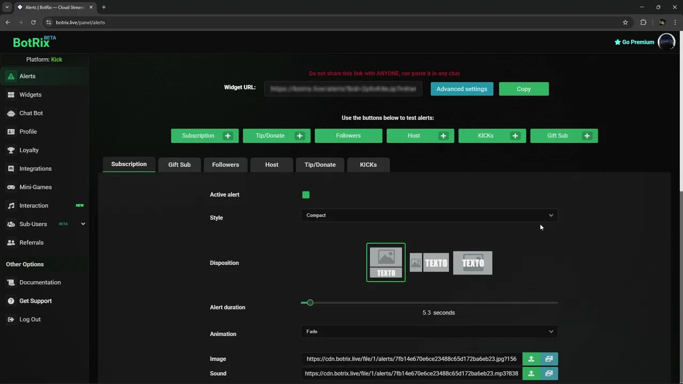Image resolution: width=683 pixels, height=384 pixels.
Task: Click the Get Support question-mark icon
Action: coord(11,301)
